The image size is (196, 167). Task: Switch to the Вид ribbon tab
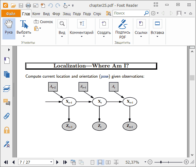pyautogui.click(x=46, y=14)
